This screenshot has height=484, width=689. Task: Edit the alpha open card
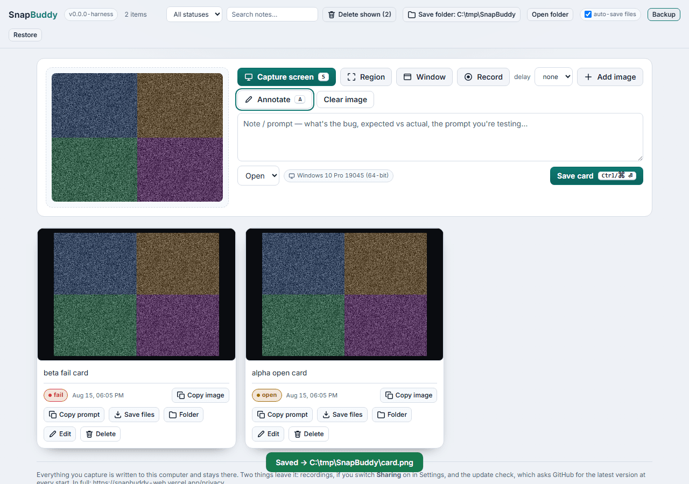[x=268, y=434]
